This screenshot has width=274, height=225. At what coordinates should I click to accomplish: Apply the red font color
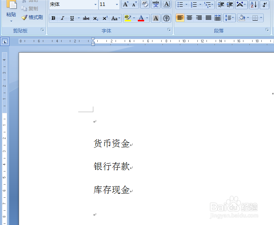[141, 18]
